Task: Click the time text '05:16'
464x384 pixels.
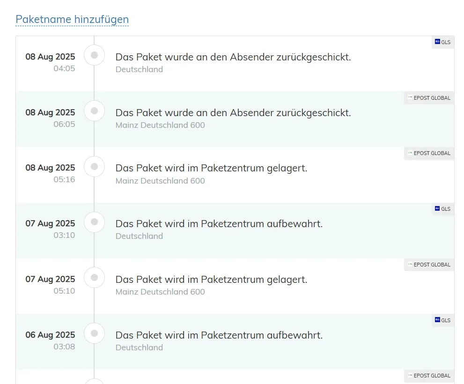Action: (64, 179)
